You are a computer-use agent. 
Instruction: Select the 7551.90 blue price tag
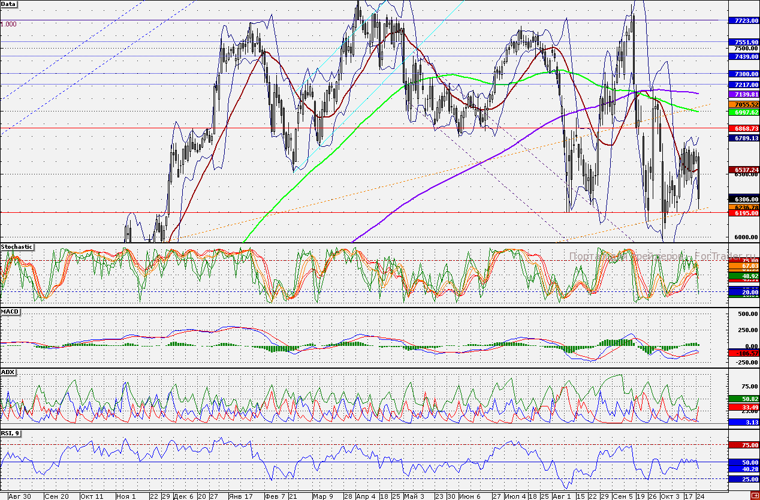pyautogui.click(x=742, y=43)
